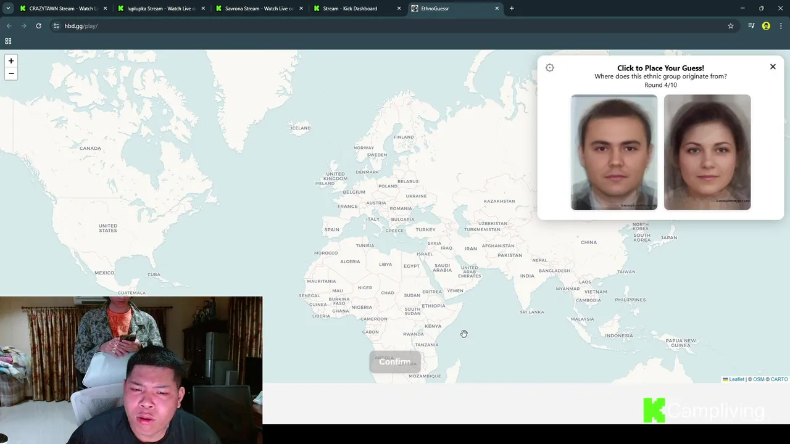This screenshot has width=790, height=444.
Task: Place guess on India label
Action: 527,276
